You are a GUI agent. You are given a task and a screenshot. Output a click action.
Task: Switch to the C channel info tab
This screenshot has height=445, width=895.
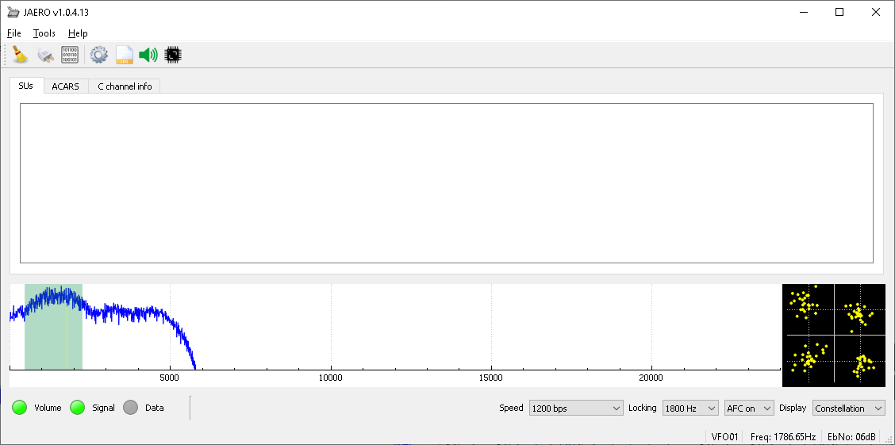125,86
